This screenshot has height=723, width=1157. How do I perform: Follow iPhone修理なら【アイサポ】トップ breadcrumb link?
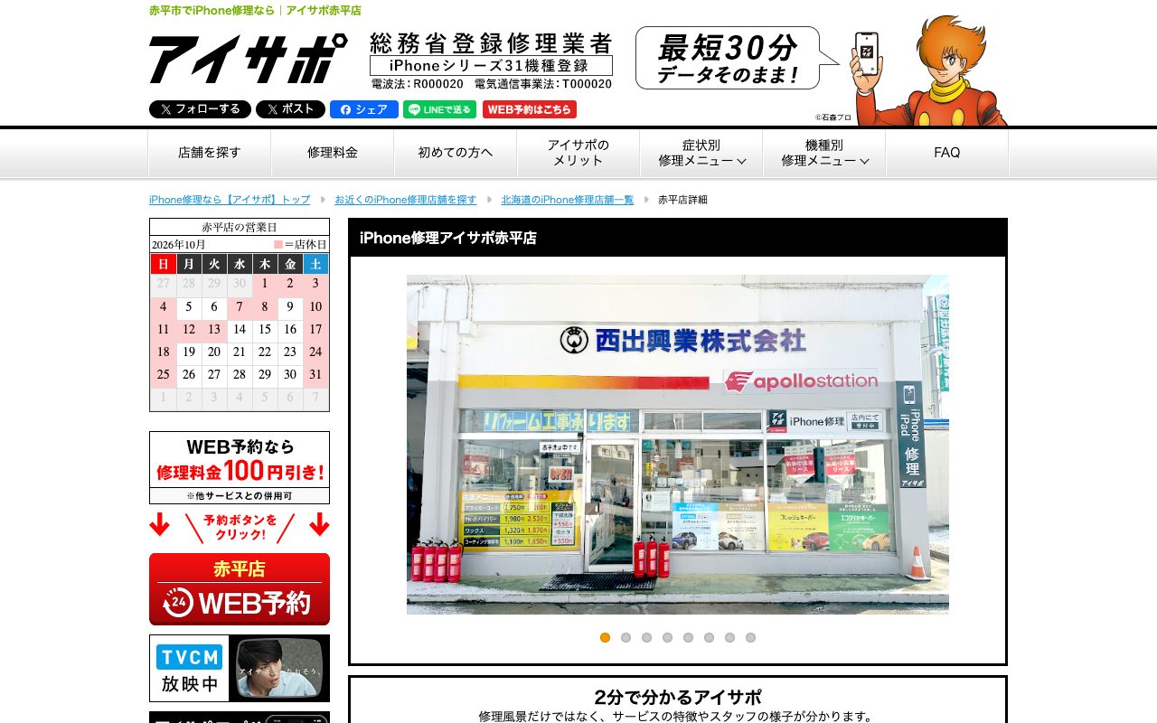[x=230, y=200]
